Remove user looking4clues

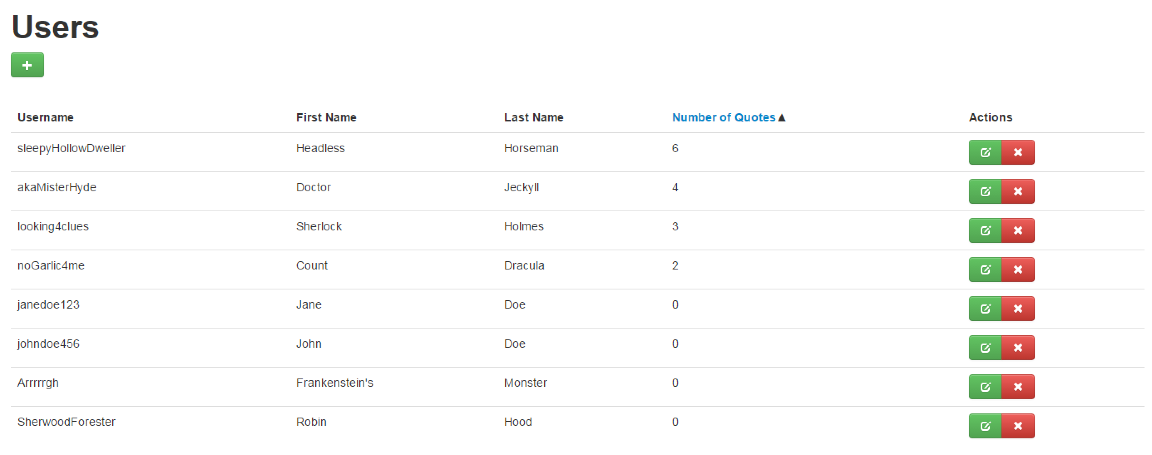tap(1018, 230)
